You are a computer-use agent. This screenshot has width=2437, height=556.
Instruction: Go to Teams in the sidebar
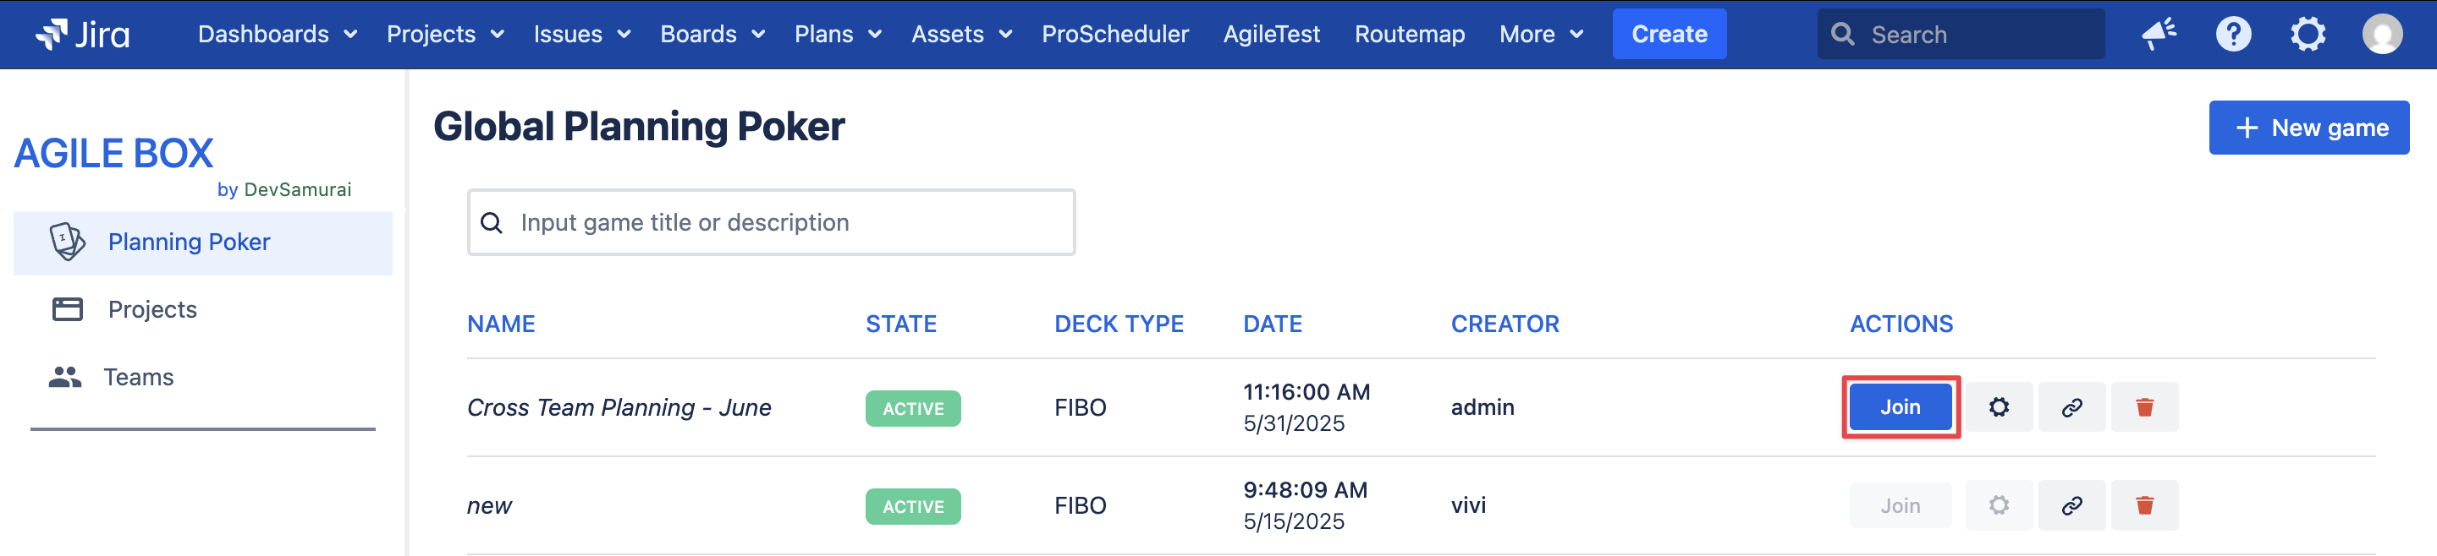coord(138,377)
